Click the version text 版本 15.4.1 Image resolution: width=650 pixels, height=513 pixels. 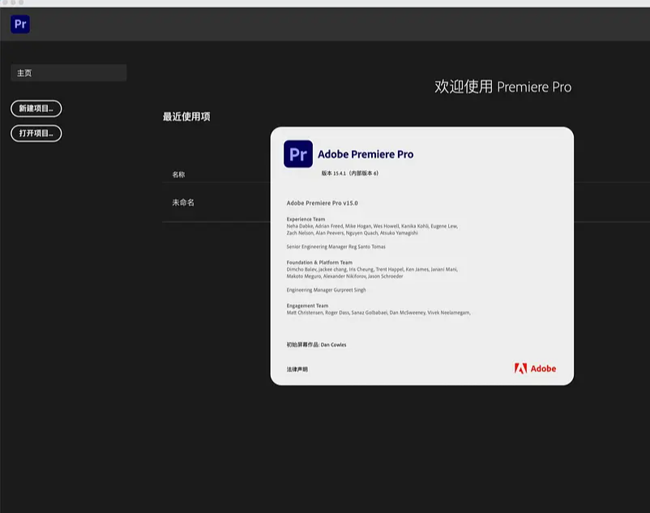(x=350, y=173)
